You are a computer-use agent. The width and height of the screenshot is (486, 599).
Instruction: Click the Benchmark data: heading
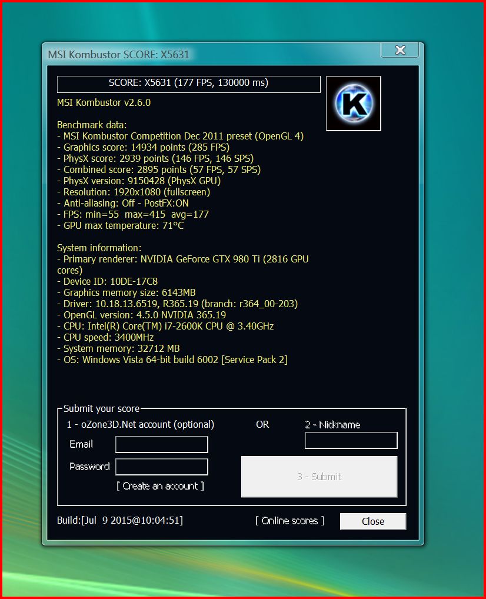pos(92,125)
